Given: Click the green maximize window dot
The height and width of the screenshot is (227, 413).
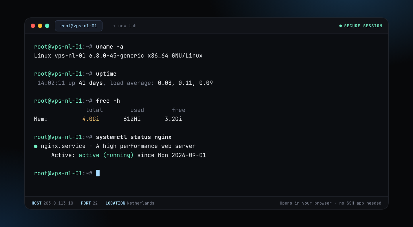Looking at the screenshot, I should 47,26.
